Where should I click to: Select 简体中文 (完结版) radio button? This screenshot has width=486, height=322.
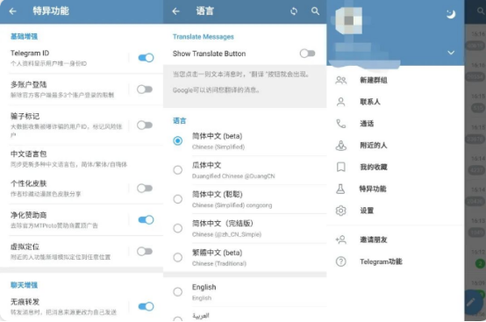pos(177,228)
